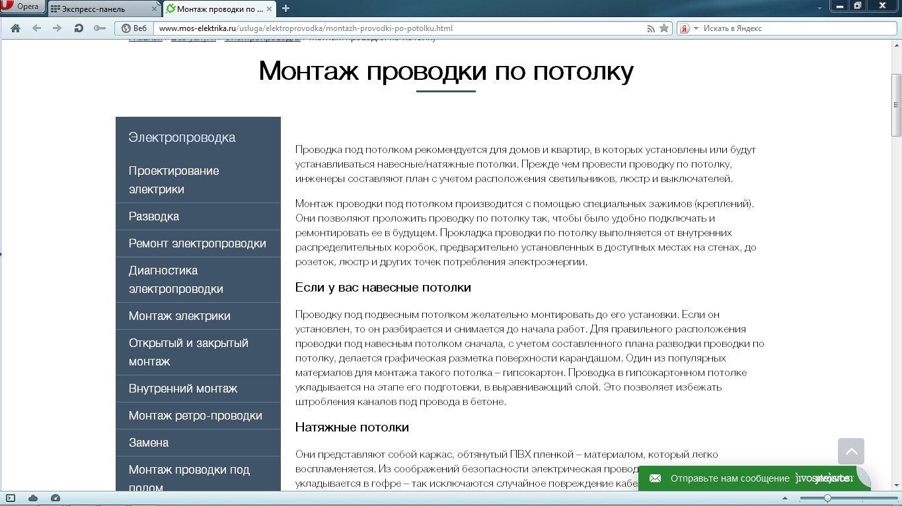Switch to the Монтаж проводки по... tab
The height and width of the screenshot is (506, 902).
(x=219, y=9)
